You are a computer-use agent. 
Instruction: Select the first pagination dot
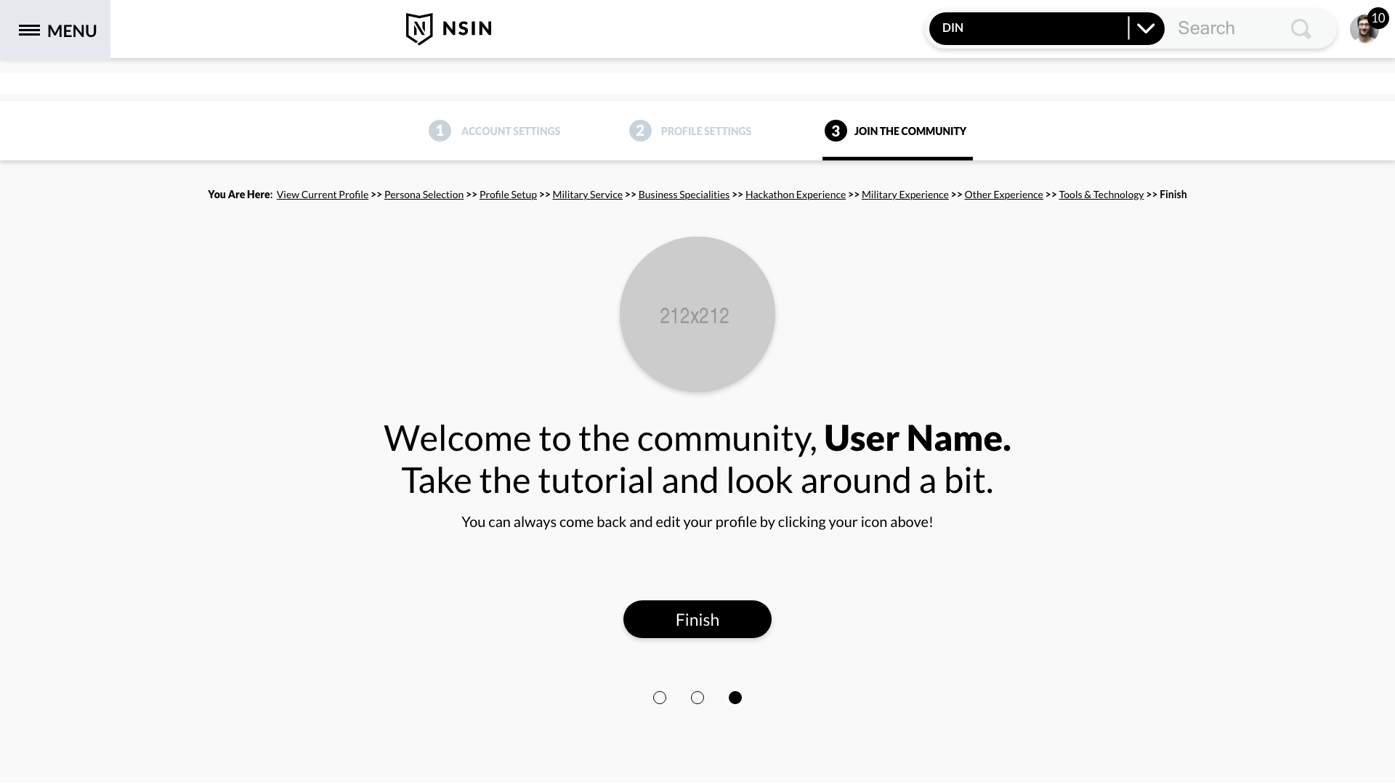pyautogui.click(x=660, y=698)
